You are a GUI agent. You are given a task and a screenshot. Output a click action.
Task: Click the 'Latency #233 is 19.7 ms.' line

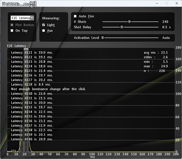coord(32,107)
